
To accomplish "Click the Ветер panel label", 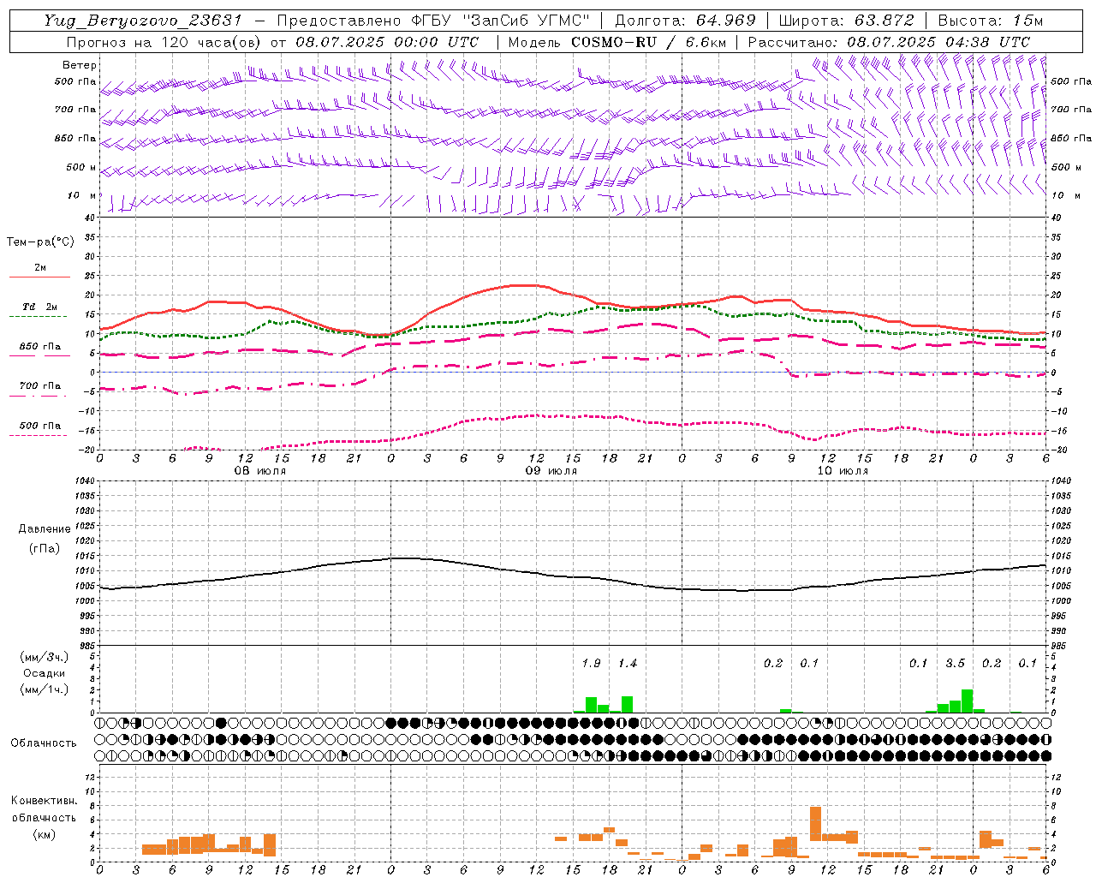I will pyautogui.click(x=79, y=65).
